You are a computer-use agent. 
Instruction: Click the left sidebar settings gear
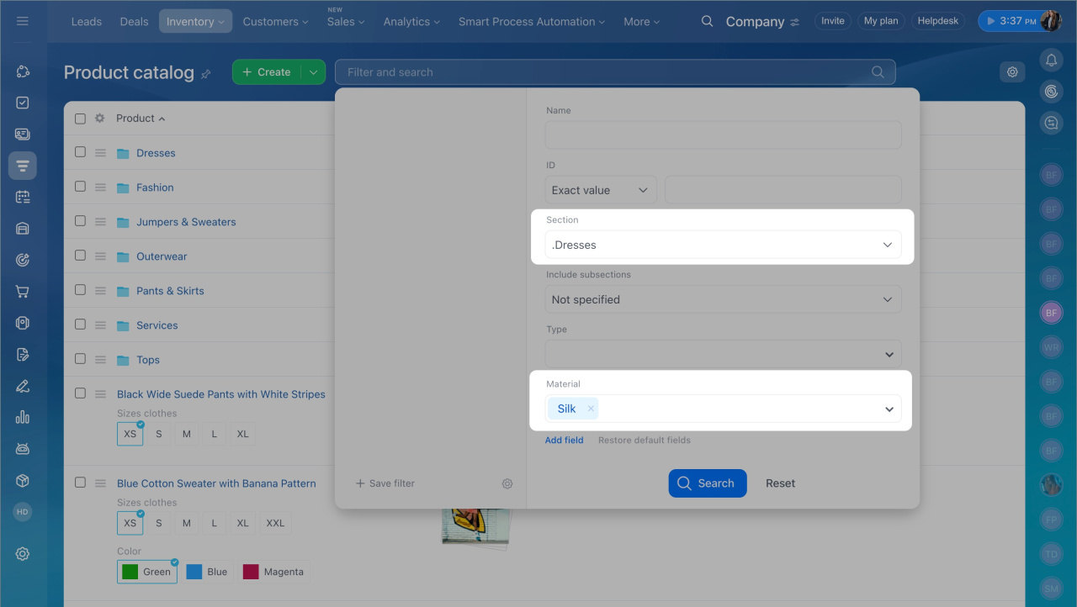point(23,554)
